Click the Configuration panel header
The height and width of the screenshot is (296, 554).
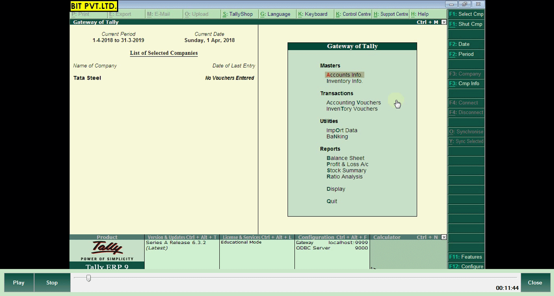332,237
